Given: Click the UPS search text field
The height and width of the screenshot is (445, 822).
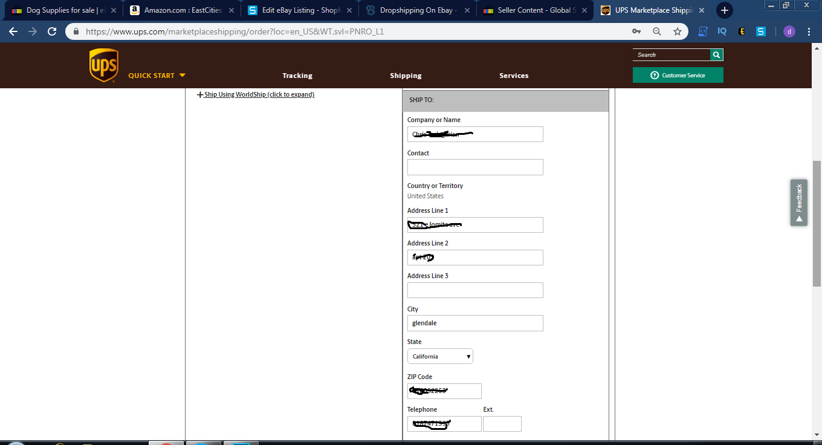Looking at the screenshot, I should pos(672,55).
